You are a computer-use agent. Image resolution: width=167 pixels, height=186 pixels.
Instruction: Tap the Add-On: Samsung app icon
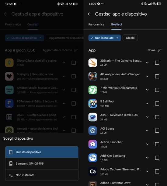[93, 158]
